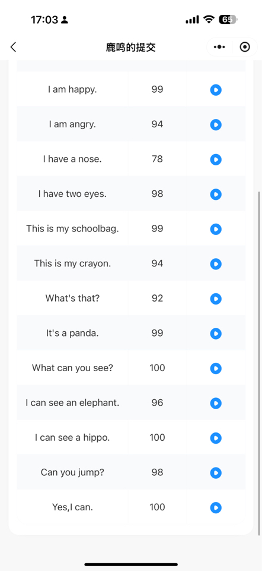Play the "Can you jump?" recording
262x571 pixels.
(216, 473)
